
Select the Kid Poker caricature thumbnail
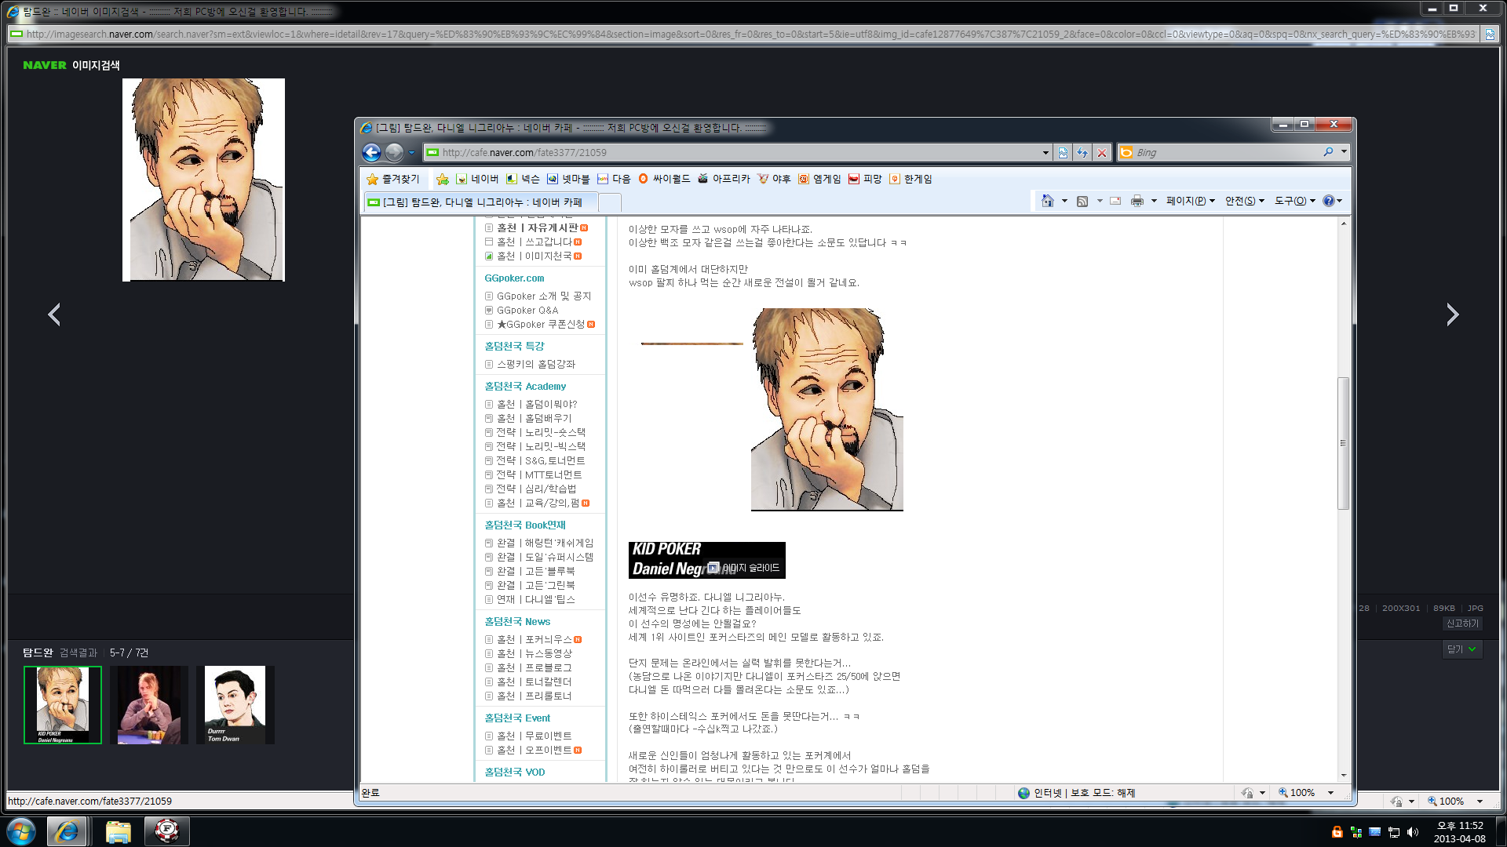[63, 705]
